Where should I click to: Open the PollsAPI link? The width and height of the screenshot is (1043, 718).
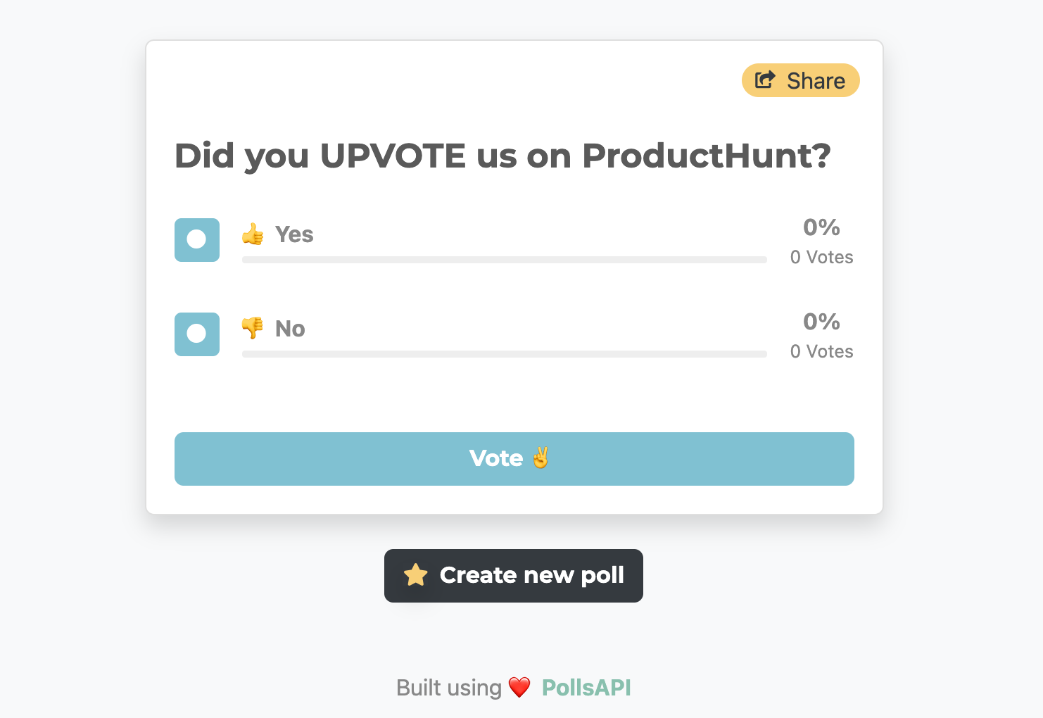586,687
